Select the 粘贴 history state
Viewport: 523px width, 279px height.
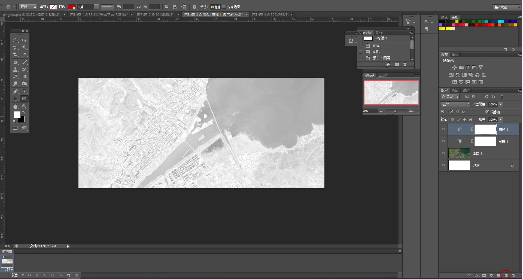tap(376, 52)
